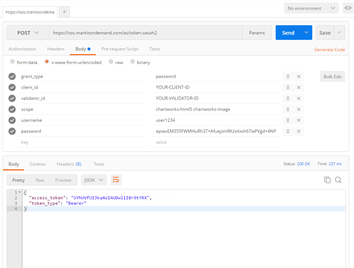
Task: Choose the binary body type
Action: point(133,61)
